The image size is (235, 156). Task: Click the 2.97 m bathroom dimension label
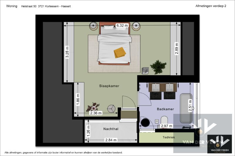(166, 126)
